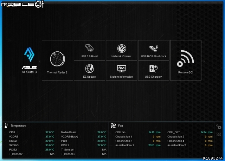Show more tiles with the right arrow

click(x=204, y=61)
